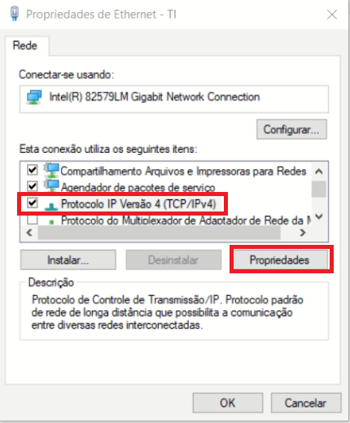Uncheck Compartilhamento Arquivos e Impressoras checkbox
The height and width of the screenshot is (423, 350).
click(x=33, y=170)
